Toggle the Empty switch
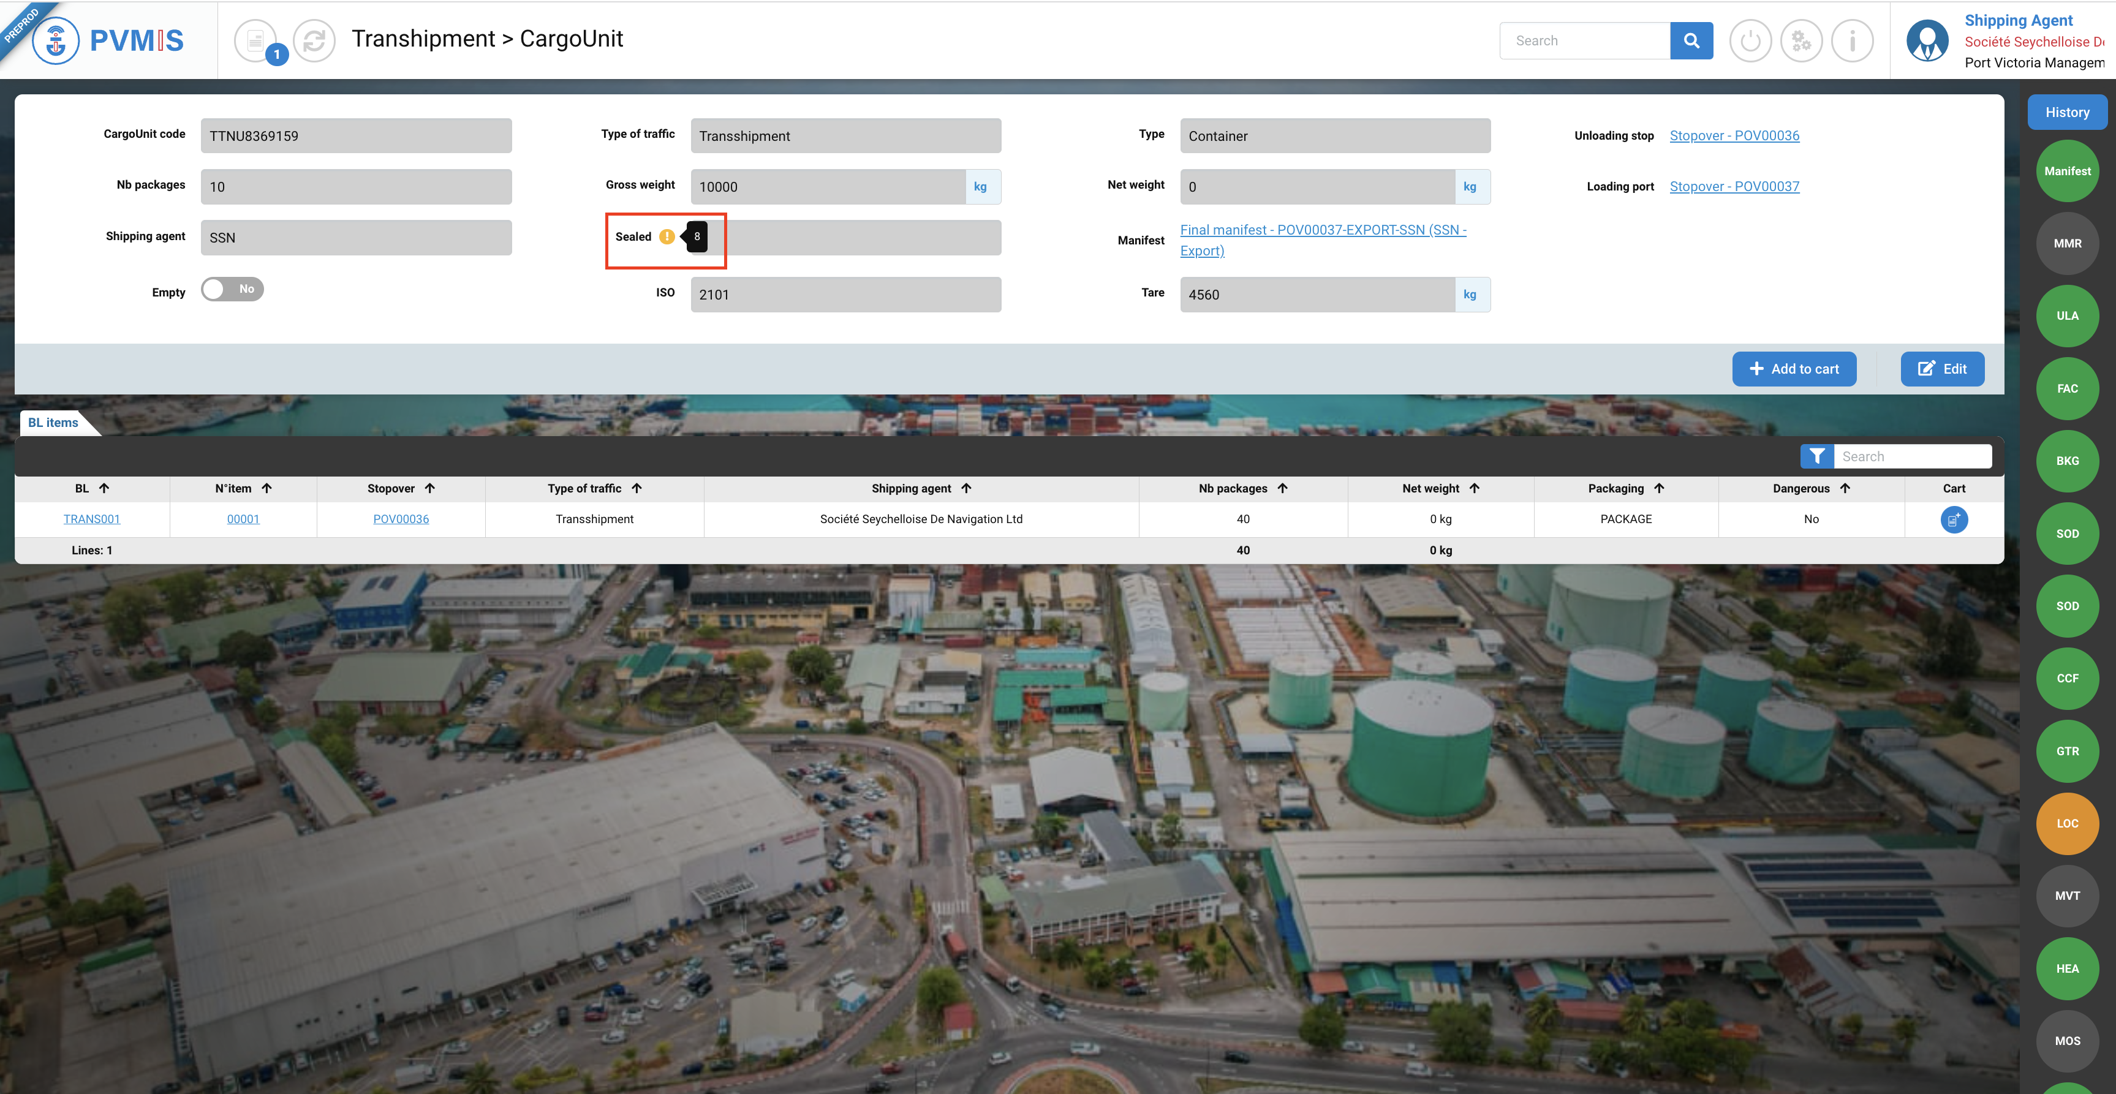The height and width of the screenshot is (1094, 2116). coord(232,289)
